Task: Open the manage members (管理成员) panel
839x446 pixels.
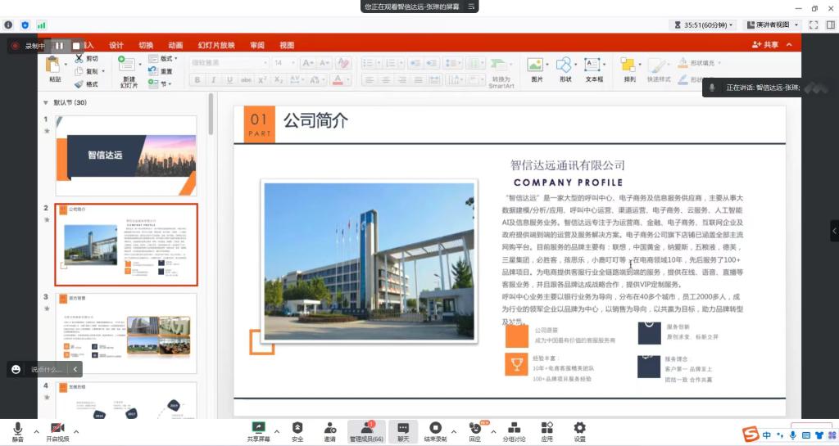Action: [366, 431]
